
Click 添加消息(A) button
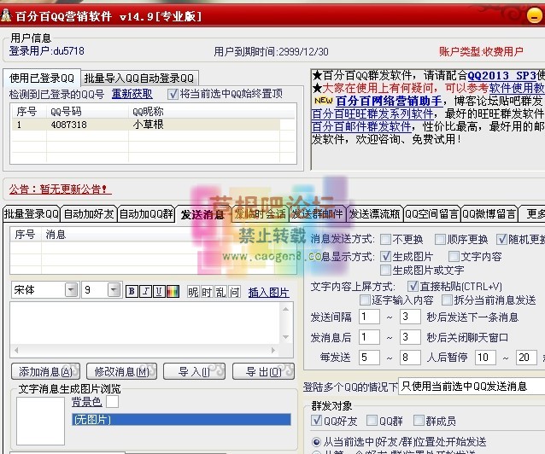coord(45,372)
